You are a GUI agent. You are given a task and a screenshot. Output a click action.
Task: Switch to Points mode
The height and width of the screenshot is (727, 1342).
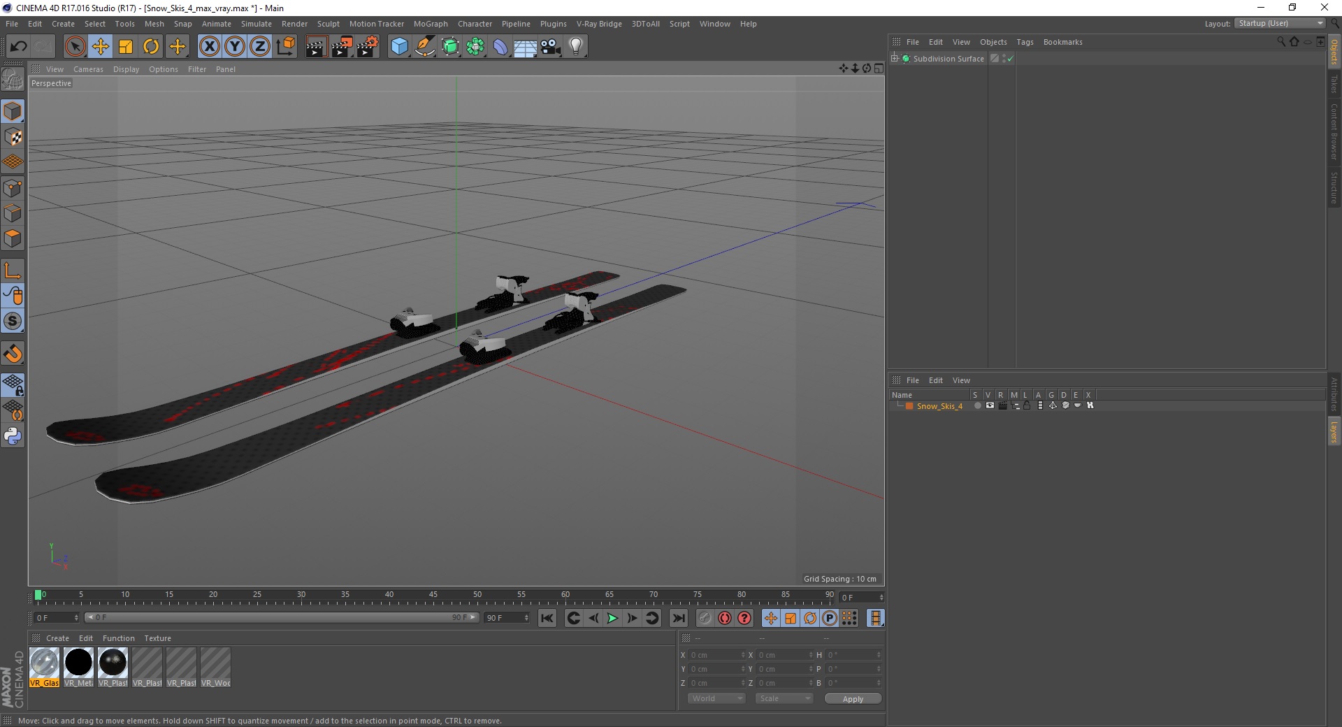click(x=13, y=188)
